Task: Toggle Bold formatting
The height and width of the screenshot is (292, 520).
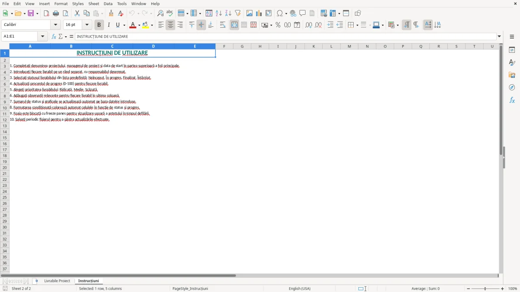Action: pos(99,25)
